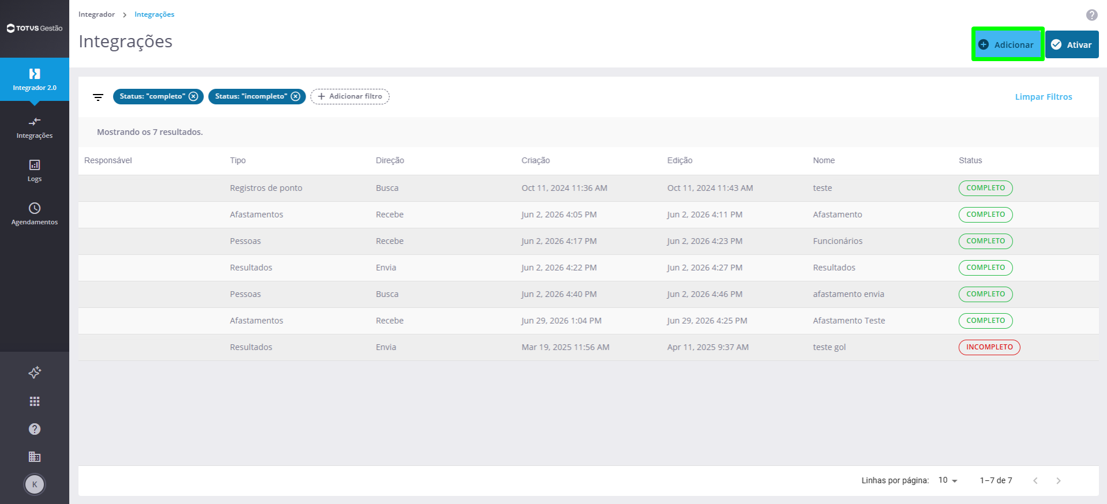Click the TOTVS Gestão logo

(x=35, y=28)
